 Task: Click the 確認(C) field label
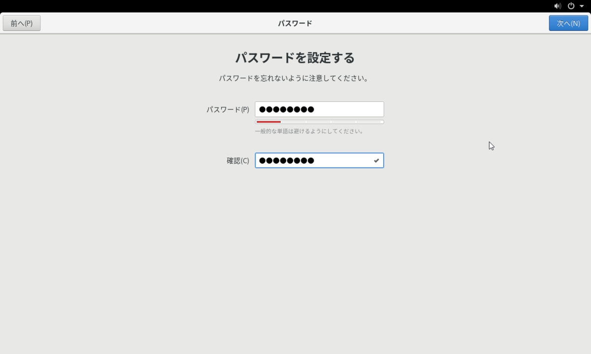click(238, 161)
